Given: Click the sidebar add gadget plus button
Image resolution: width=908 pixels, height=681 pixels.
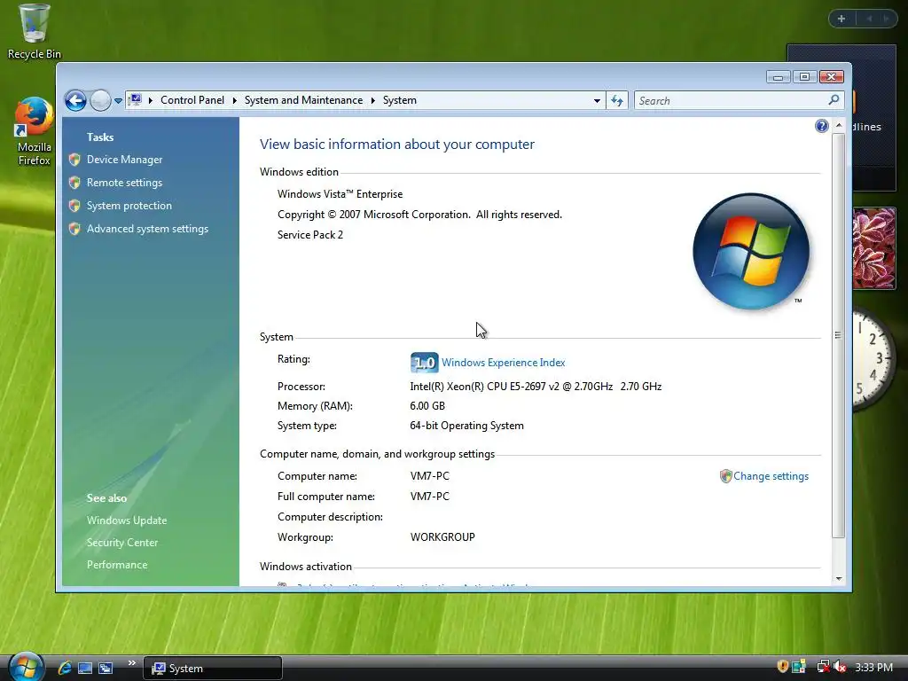Looking at the screenshot, I should (x=841, y=19).
